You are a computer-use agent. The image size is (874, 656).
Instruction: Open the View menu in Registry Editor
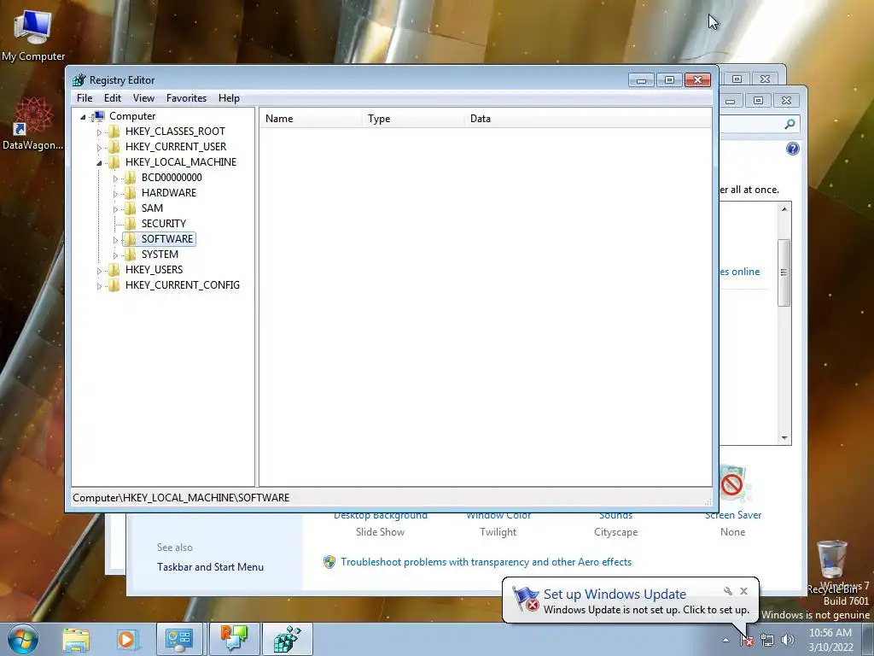tap(143, 98)
